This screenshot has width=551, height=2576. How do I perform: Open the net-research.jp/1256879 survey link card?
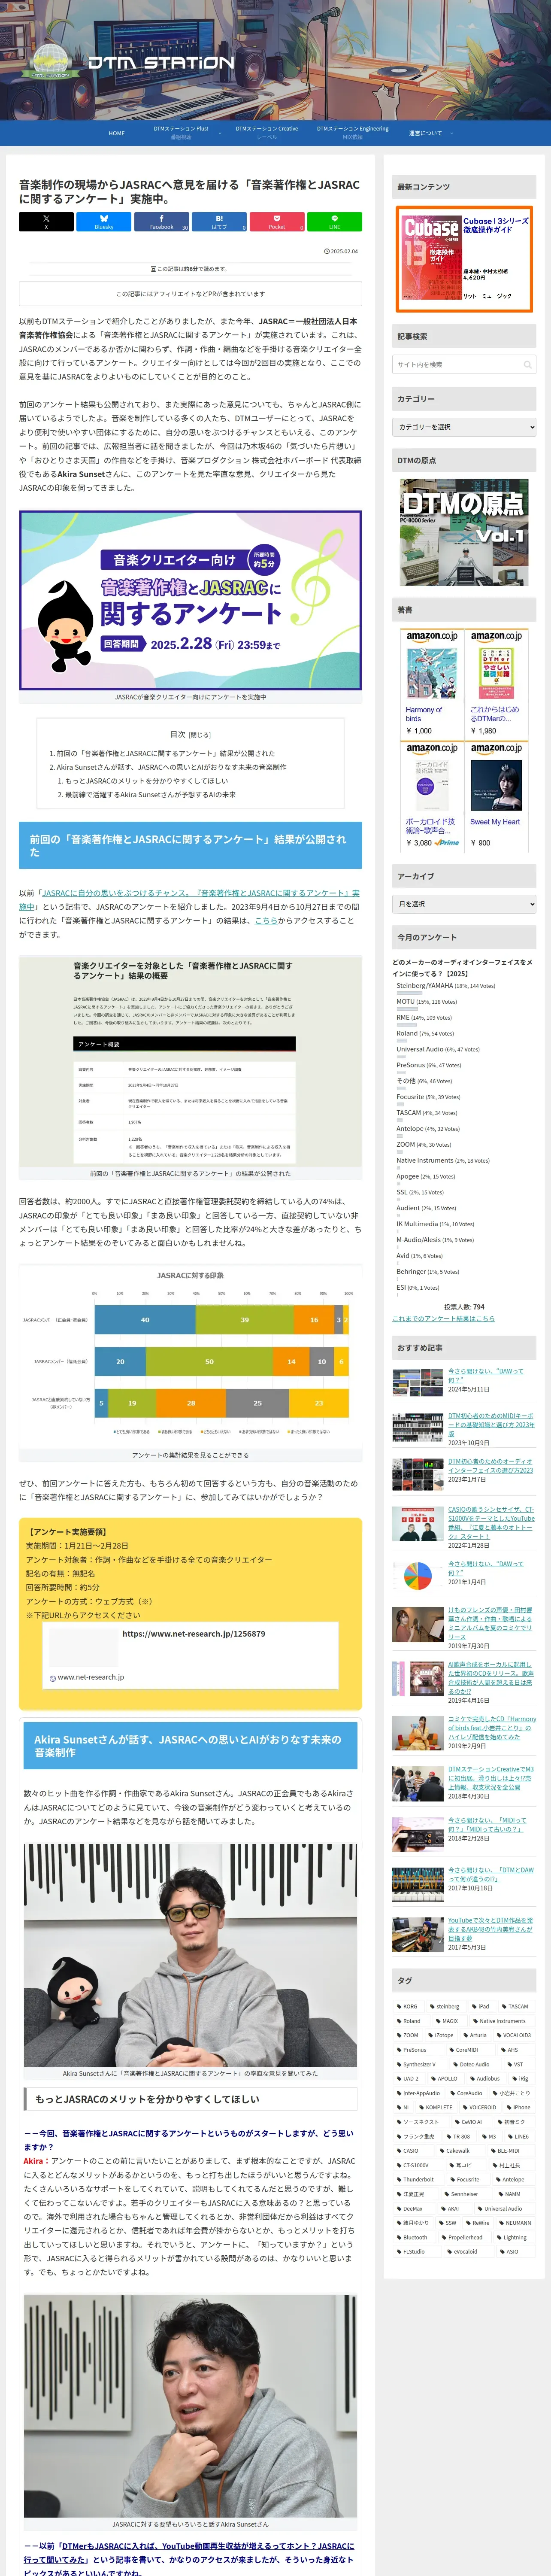(190, 1655)
